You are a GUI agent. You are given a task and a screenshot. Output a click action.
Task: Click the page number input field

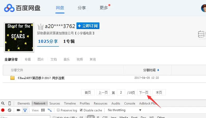point(121,92)
